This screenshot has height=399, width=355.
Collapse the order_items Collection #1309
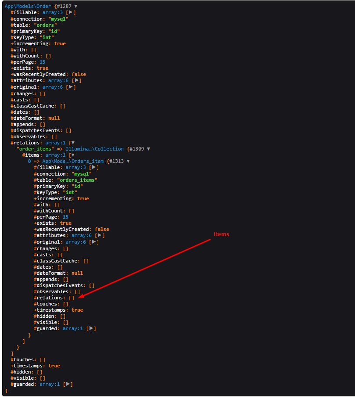pos(148,149)
